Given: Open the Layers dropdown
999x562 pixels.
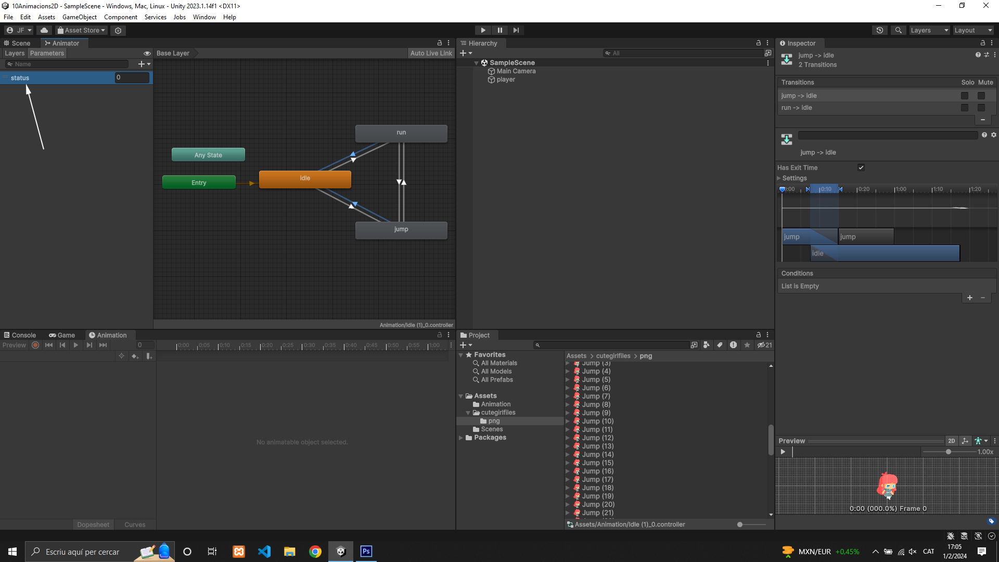Looking at the screenshot, I should point(929,30).
